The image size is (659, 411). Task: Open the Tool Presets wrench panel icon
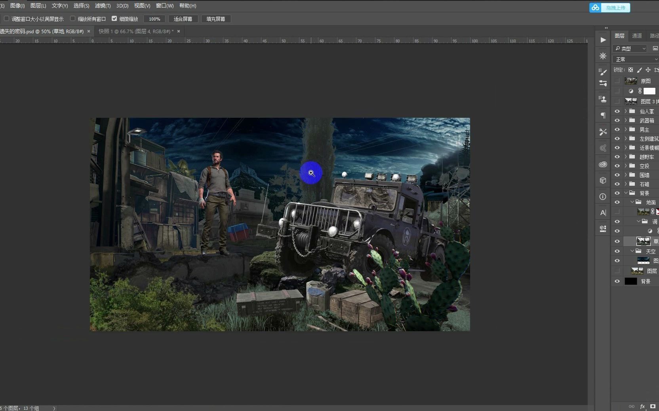pos(603,132)
